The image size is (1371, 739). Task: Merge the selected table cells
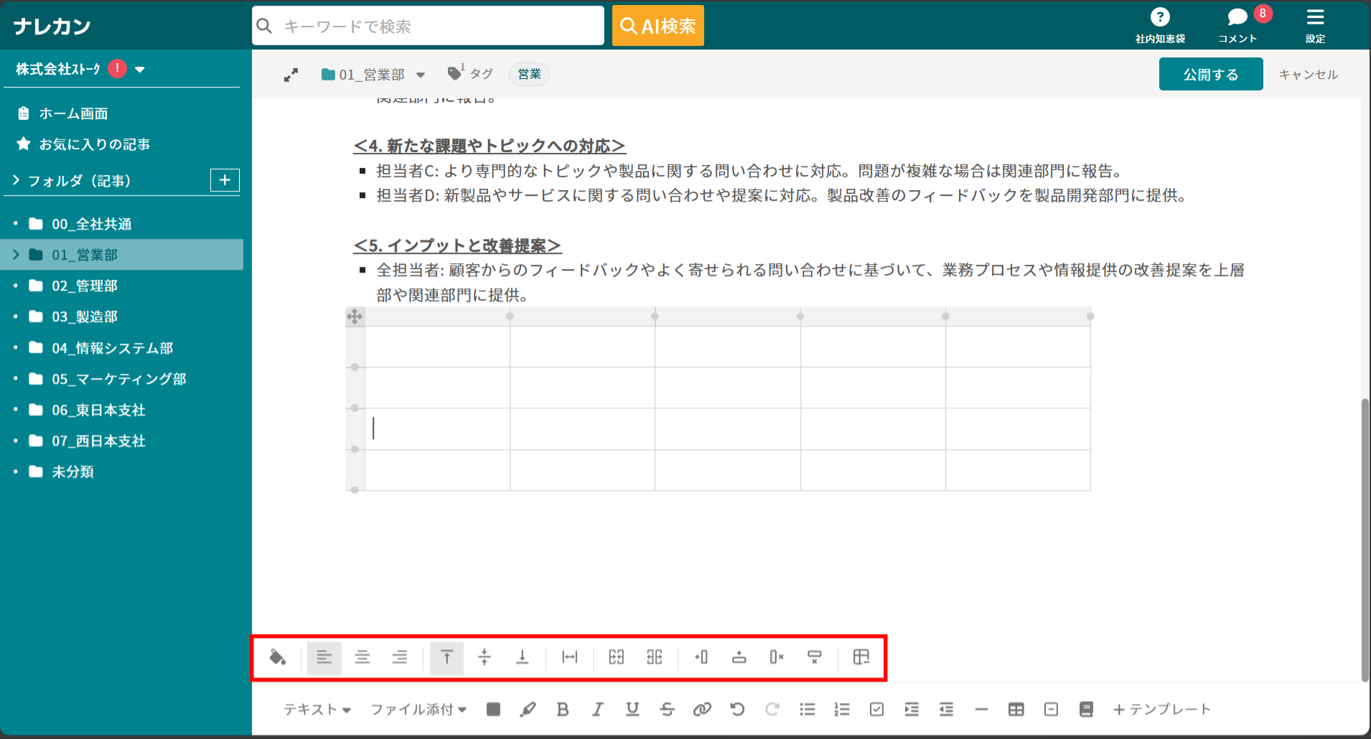(x=616, y=657)
